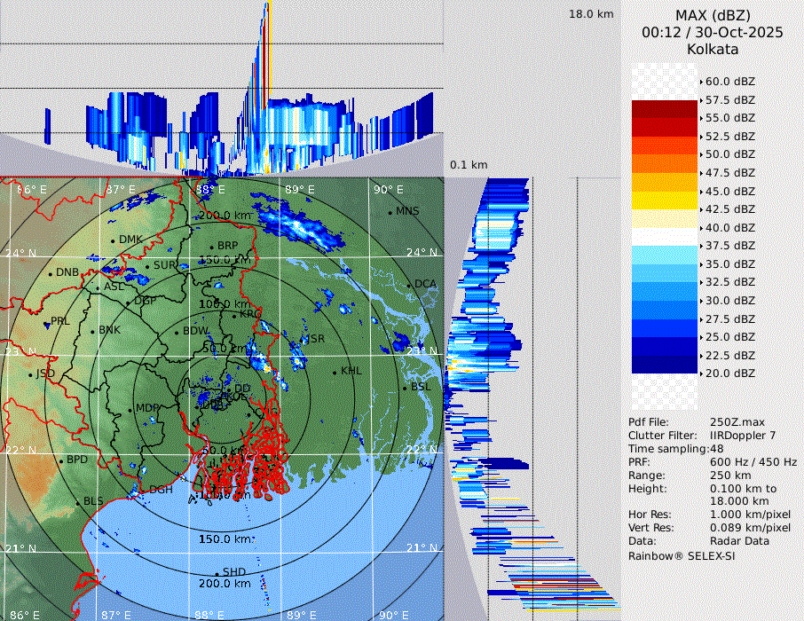Click the DMK station dot
Screen dimensions: 804x621
114,240
